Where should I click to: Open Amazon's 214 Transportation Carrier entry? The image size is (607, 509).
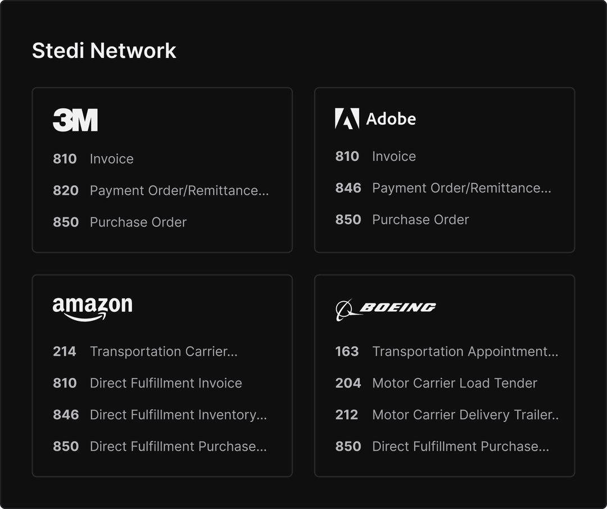[x=145, y=352]
